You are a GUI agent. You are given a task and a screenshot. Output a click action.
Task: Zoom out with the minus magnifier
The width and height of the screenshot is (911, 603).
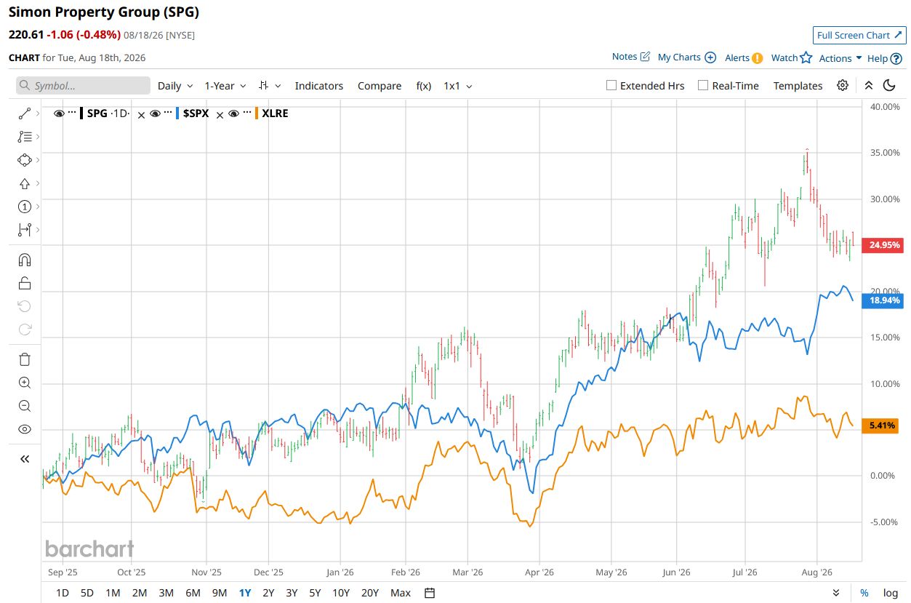tap(25, 406)
